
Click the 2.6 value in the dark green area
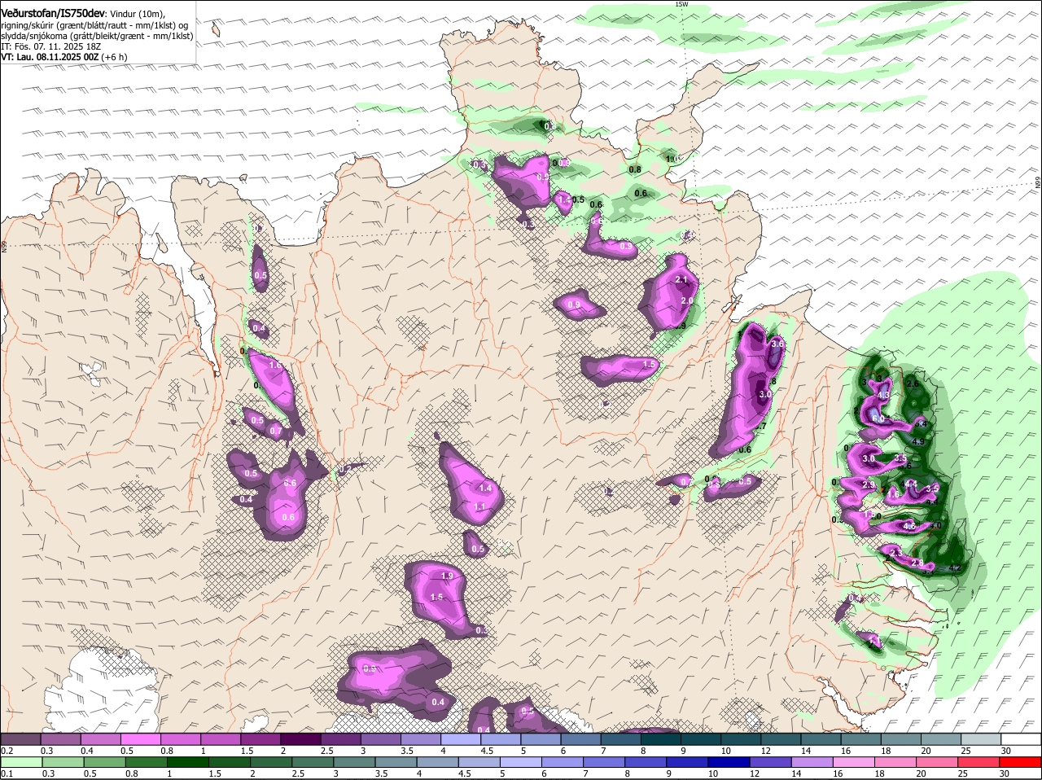click(913, 383)
